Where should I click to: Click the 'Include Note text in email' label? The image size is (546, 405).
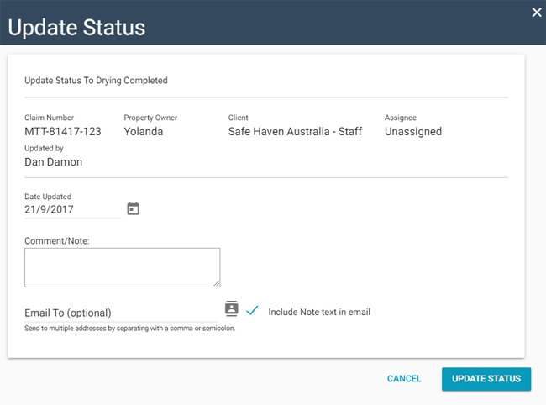(x=319, y=312)
